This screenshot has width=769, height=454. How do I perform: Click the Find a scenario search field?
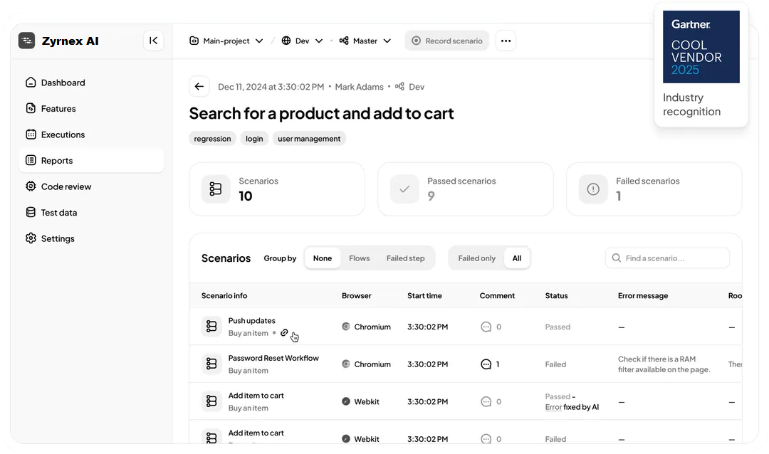[667, 258]
